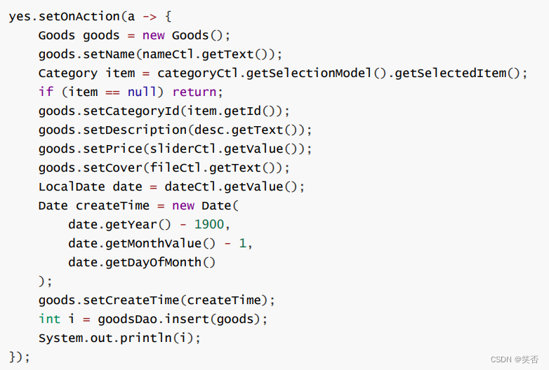Click the 'return' keyword
Image resolution: width=549 pixels, height=370 pixels.
tap(194, 92)
